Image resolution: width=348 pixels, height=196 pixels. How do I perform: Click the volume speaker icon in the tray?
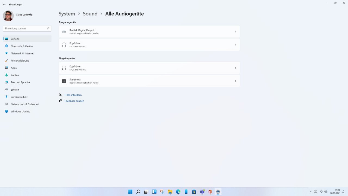pyautogui.click(x=326, y=192)
